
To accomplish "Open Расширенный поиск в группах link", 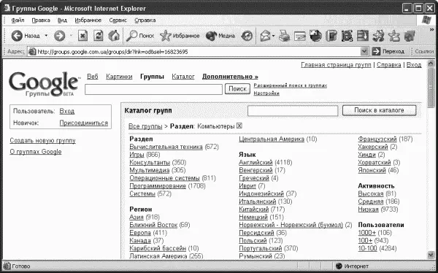I will click(291, 85).
